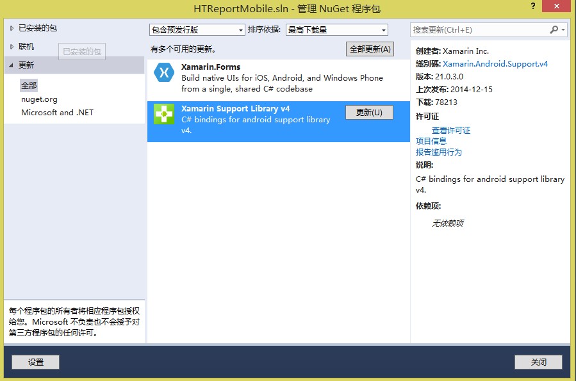Open the 查看许可证 link
The height and width of the screenshot is (381, 576).
coord(451,131)
